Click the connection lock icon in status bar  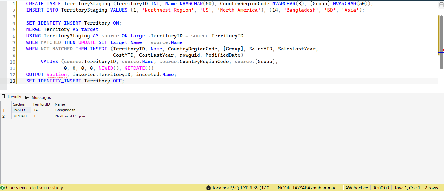[208, 188]
